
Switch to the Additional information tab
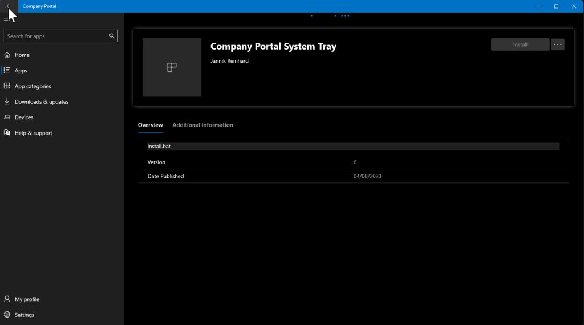click(x=202, y=125)
